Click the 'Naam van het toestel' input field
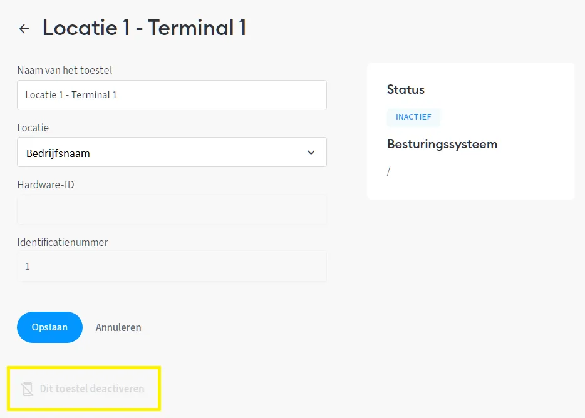Viewport: 585px width, 418px height. point(172,95)
